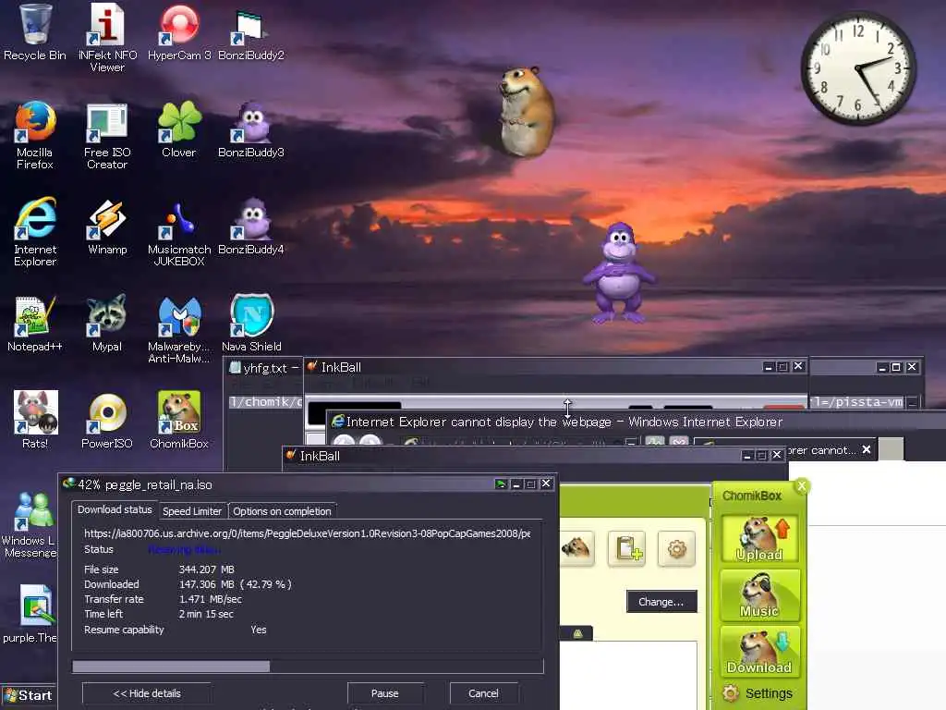Open the ChomikBox Music panel

point(759,595)
